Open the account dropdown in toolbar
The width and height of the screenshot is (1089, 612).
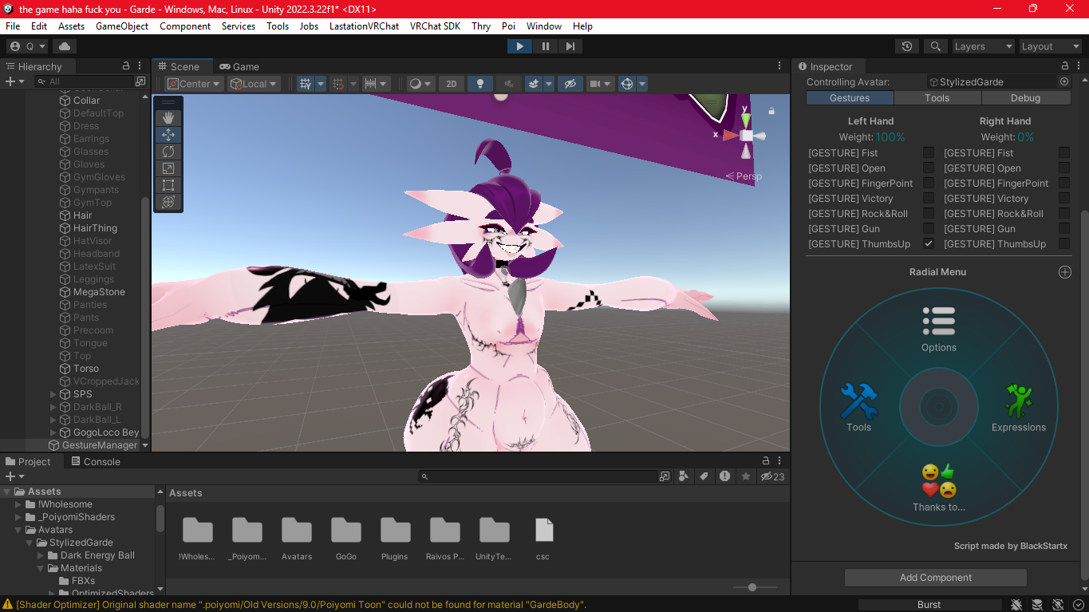click(x=28, y=46)
